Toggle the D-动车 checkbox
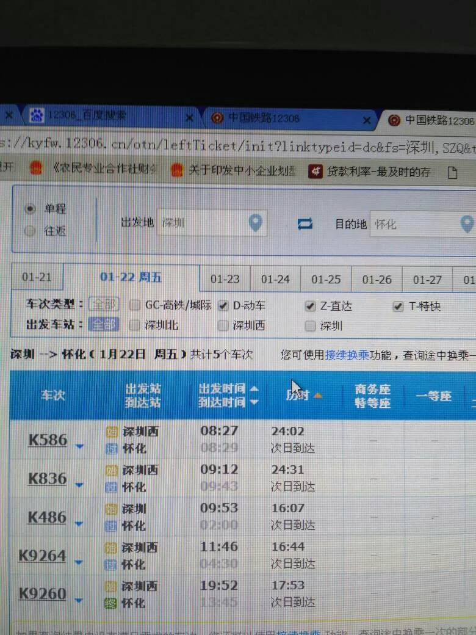 (x=223, y=306)
